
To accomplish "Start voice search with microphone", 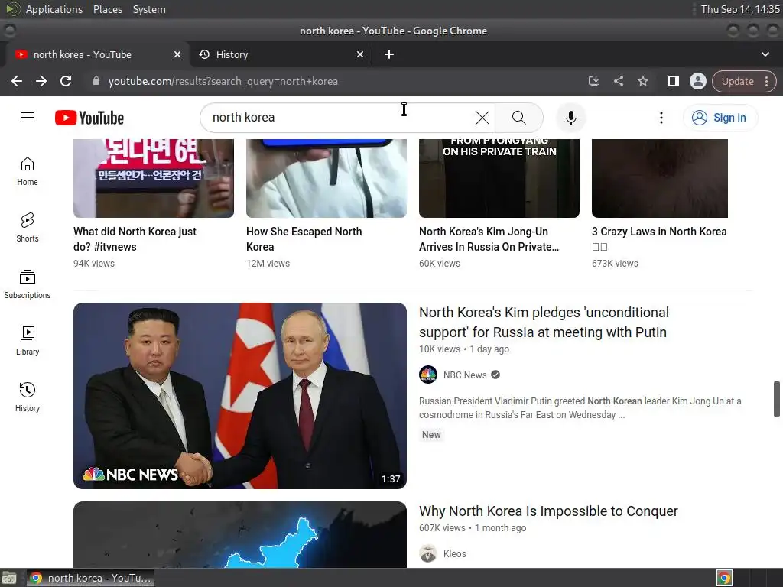I will pyautogui.click(x=570, y=118).
